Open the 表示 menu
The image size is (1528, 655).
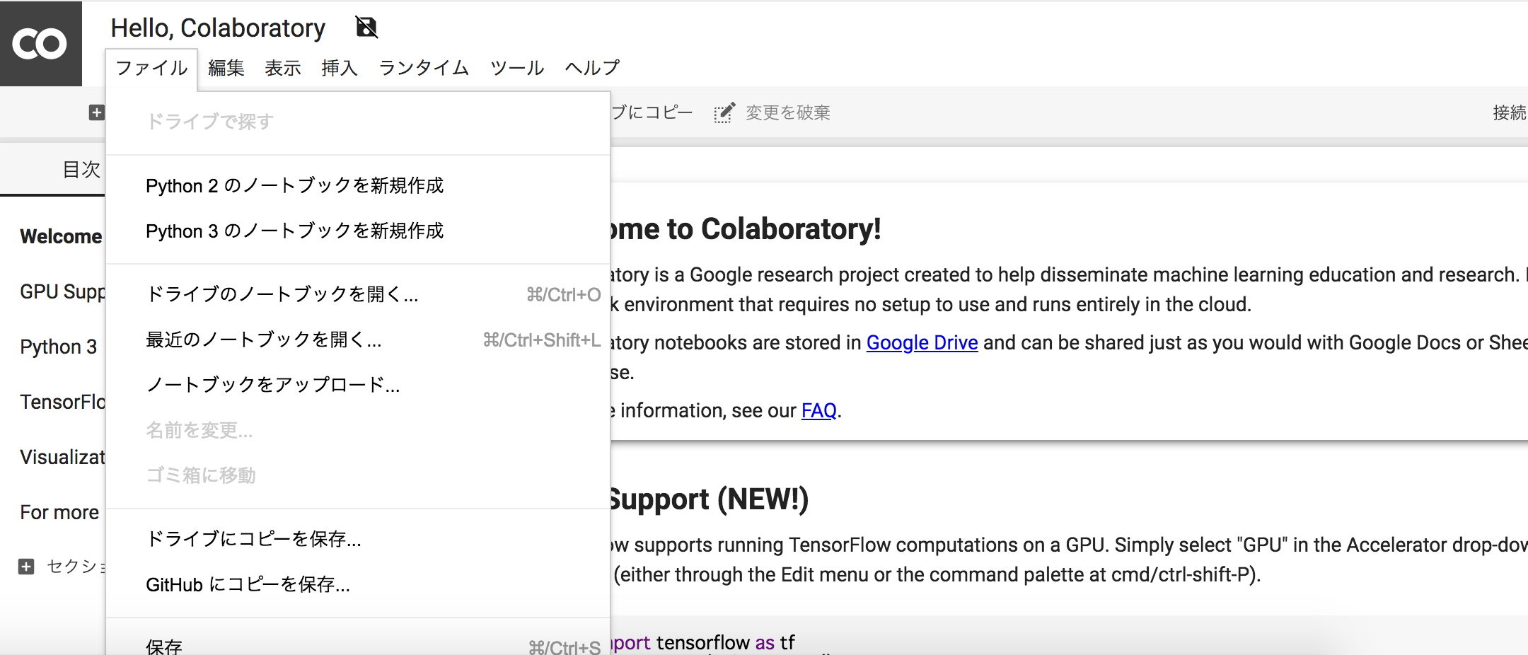point(283,68)
